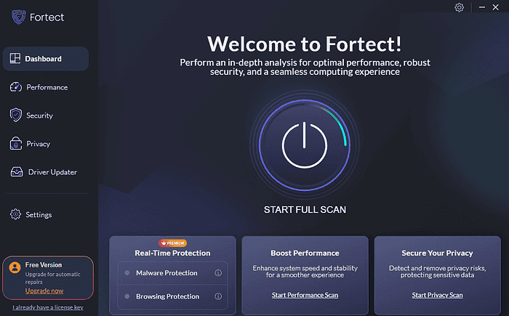Start the Privacy Scan
The width and height of the screenshot is (509, 316).
tap(437, 295)
